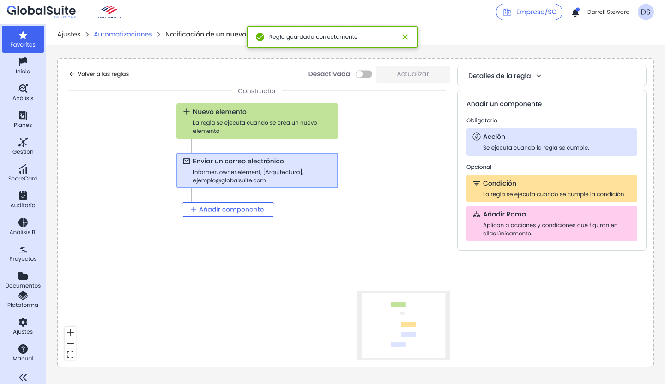Viewport: 665px width, 384px height.
Task: Select the Enviar un correo electrónico block
Action: click(257, 170)
